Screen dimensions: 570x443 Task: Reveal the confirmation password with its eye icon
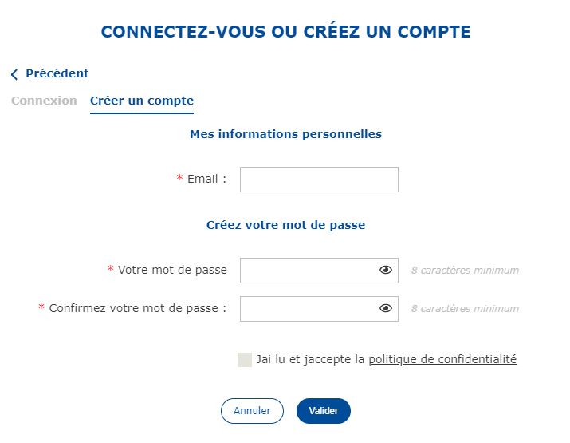(386, 309)
